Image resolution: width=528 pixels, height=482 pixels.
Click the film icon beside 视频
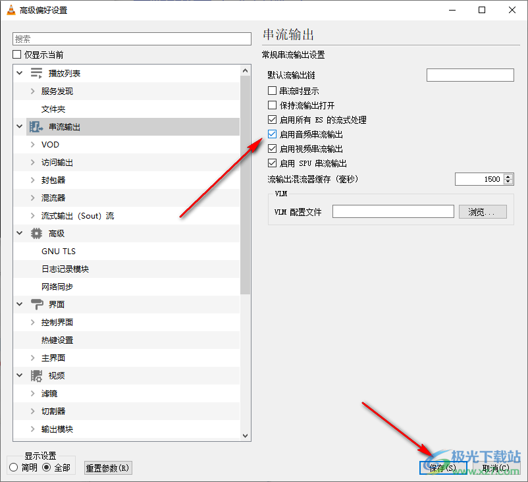click(36, 375)
